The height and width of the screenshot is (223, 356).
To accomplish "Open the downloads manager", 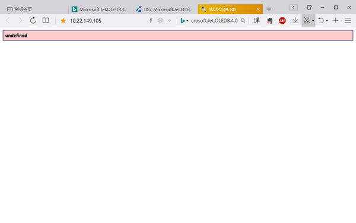I will coord(295,21).
